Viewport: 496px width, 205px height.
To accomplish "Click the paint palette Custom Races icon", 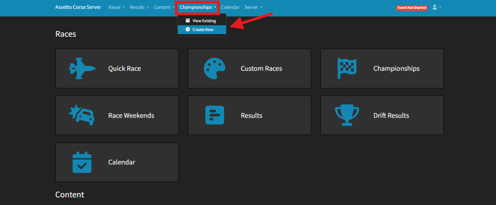I will [215, 68].
